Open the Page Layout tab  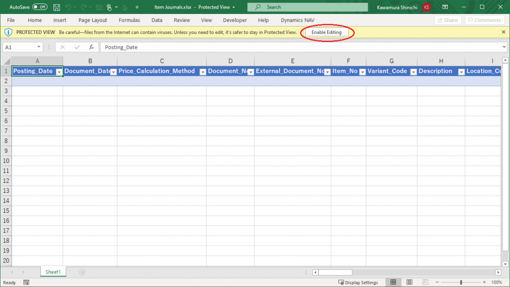click(x=93, y=20)
